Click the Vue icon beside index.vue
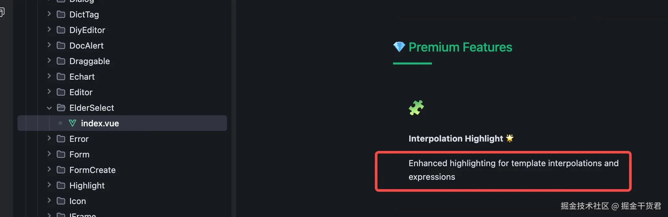Screen dimensions: 668x217 (x=73, y=123)
